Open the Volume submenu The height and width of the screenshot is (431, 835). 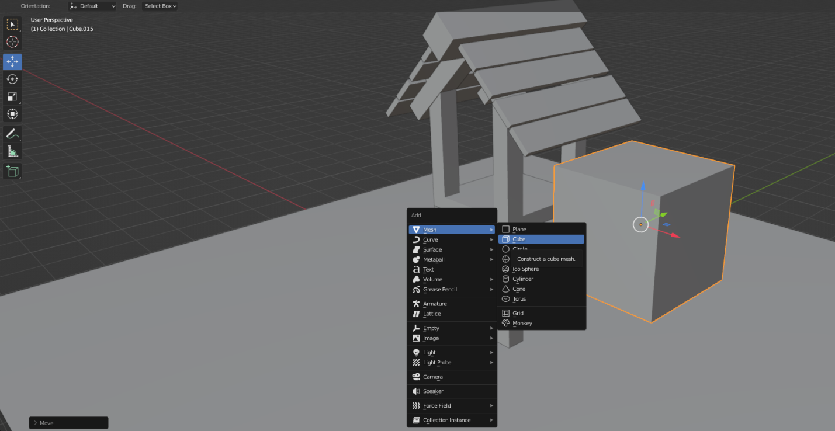click(x=452, y=279)
